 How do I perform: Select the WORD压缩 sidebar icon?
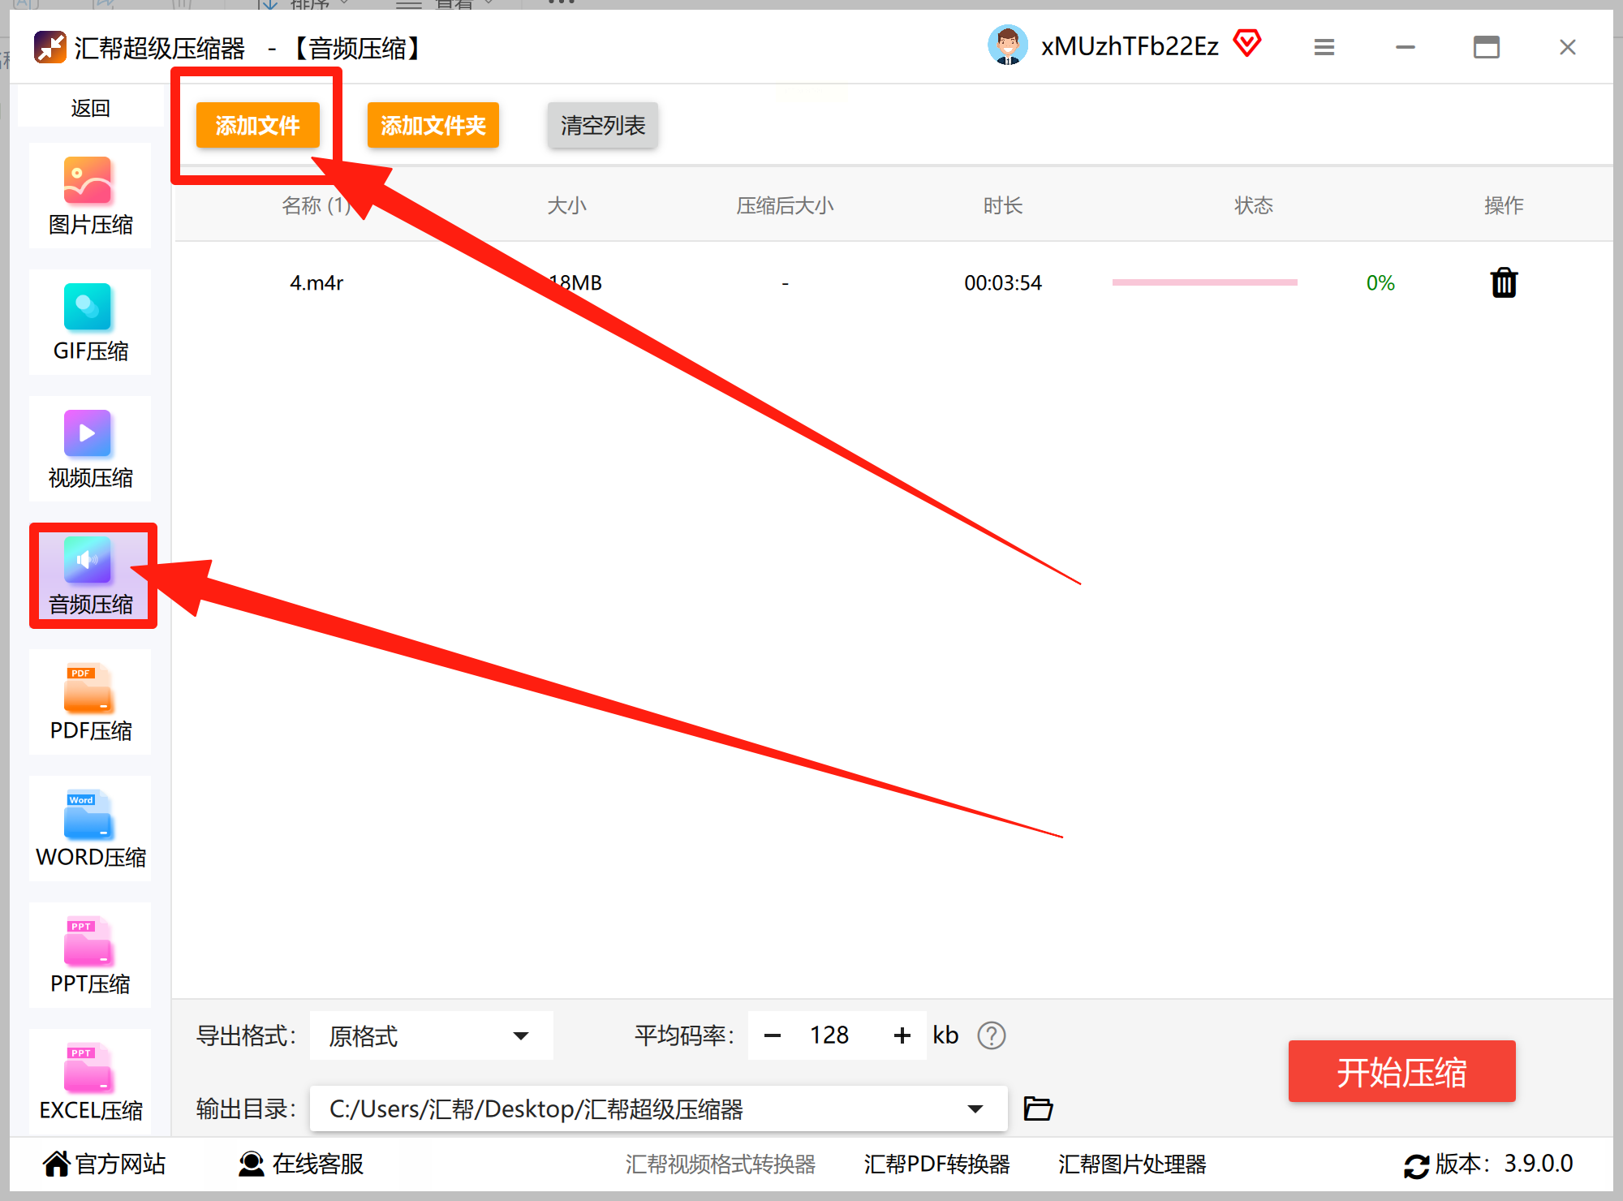tap(90, 829)
